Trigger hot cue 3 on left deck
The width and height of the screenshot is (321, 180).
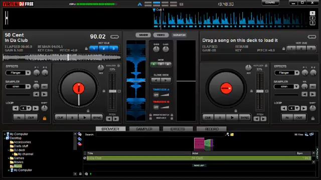113,48
